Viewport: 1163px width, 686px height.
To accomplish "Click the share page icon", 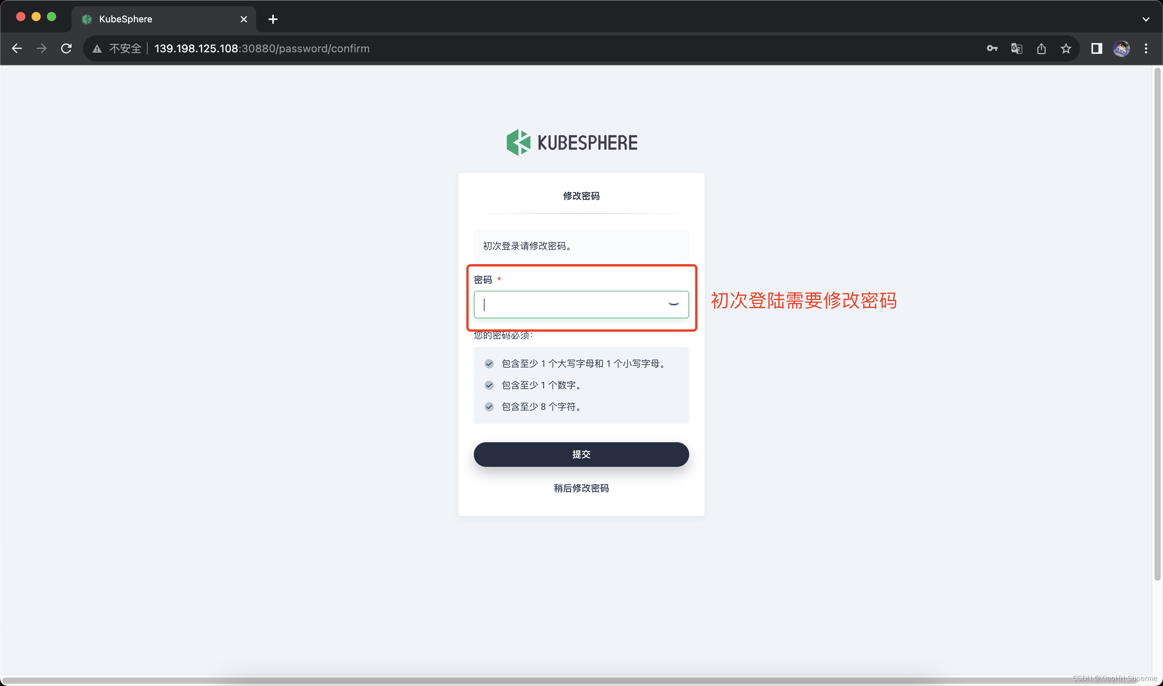I will (x=1041, y=48).
